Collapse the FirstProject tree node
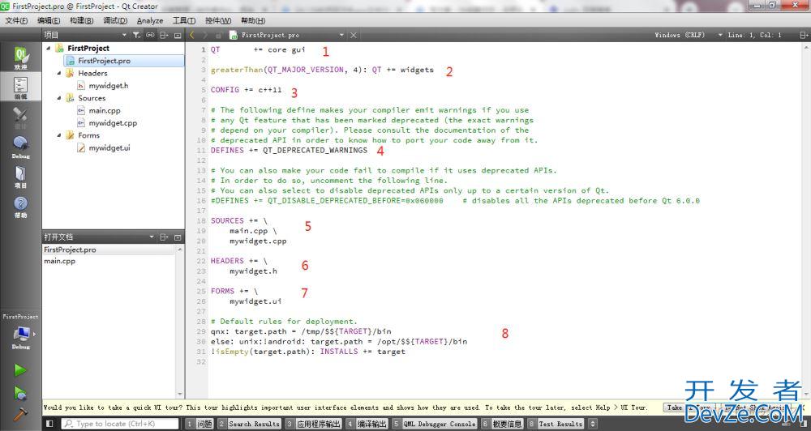 [49, 48]
